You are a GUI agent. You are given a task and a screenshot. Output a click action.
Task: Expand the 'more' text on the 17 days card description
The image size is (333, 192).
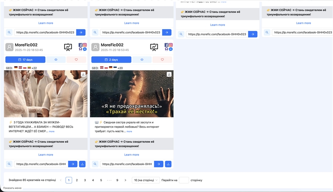pos(52,131)
